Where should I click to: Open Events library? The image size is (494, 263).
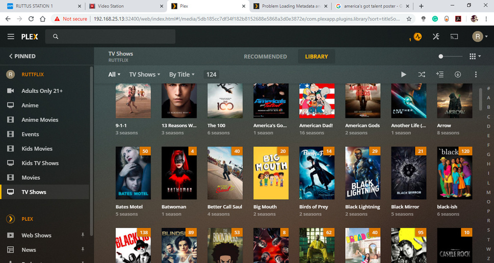30,134
